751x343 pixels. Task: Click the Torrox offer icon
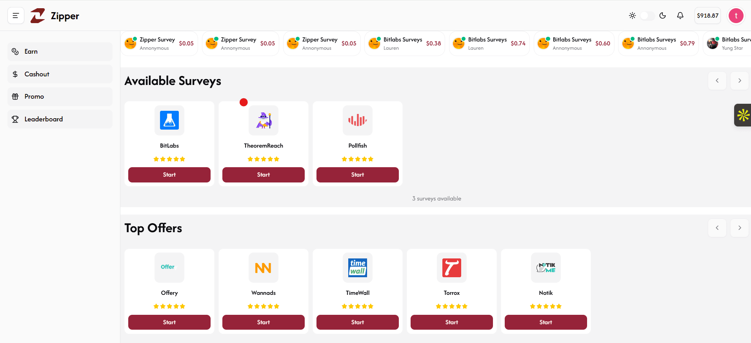click(x=451, y=268)
